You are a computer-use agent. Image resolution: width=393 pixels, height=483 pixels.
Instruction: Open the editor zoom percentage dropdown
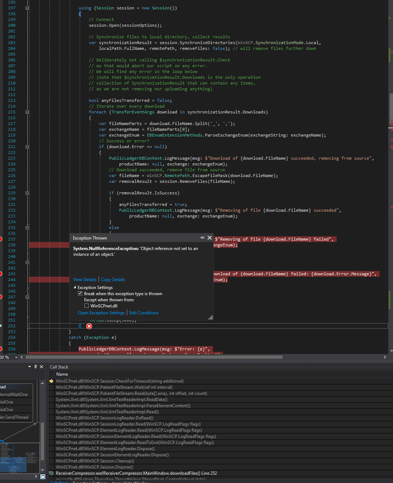point(16,357)
